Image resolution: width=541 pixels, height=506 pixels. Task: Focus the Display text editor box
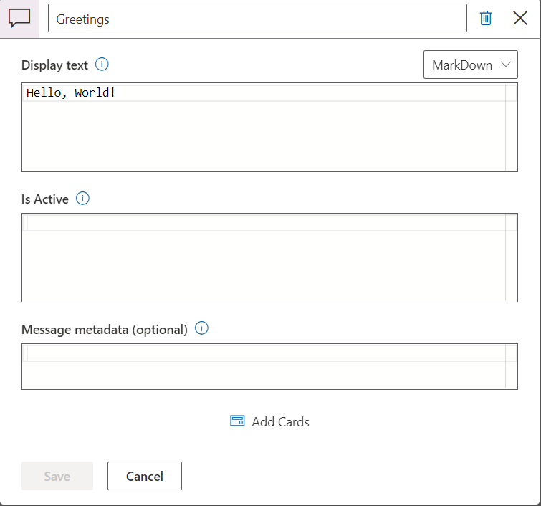coord(269,127)
